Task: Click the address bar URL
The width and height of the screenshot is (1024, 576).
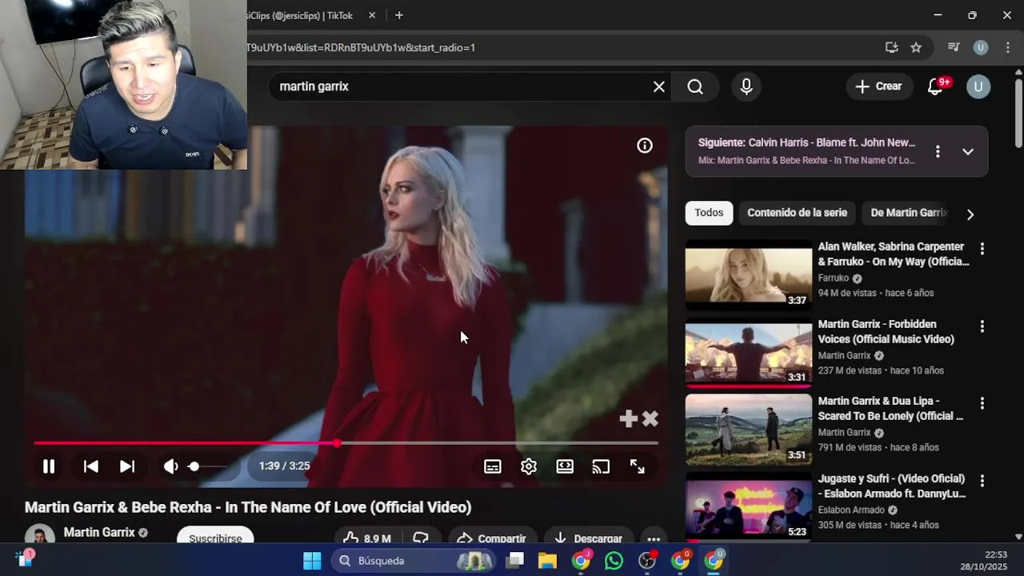Action: (361, 47)
